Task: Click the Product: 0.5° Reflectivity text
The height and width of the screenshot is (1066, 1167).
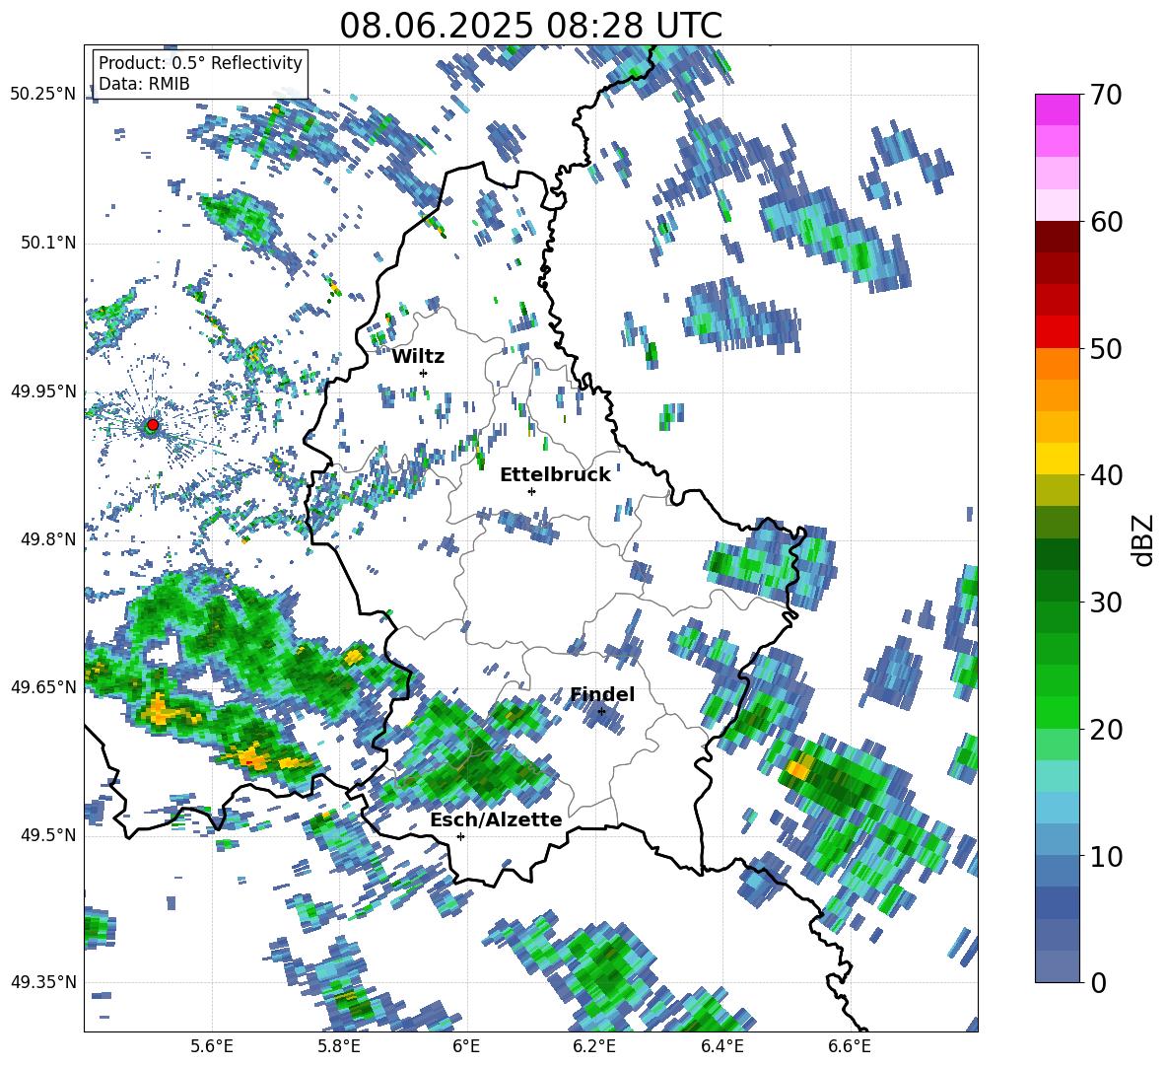Action: tap(200, 62)
